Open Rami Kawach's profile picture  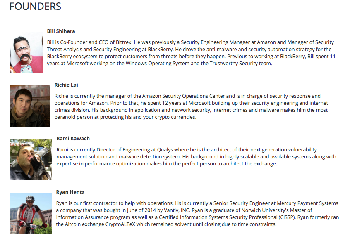pyautogui.click(x=31, y=160)
